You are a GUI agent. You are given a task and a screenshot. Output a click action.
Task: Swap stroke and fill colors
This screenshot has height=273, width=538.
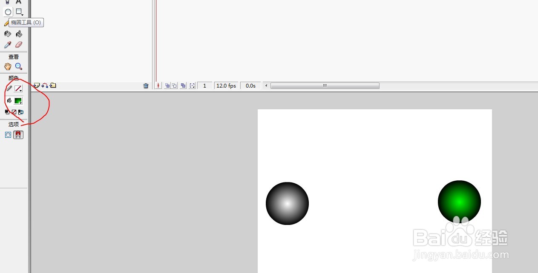[x=21, y=112]
